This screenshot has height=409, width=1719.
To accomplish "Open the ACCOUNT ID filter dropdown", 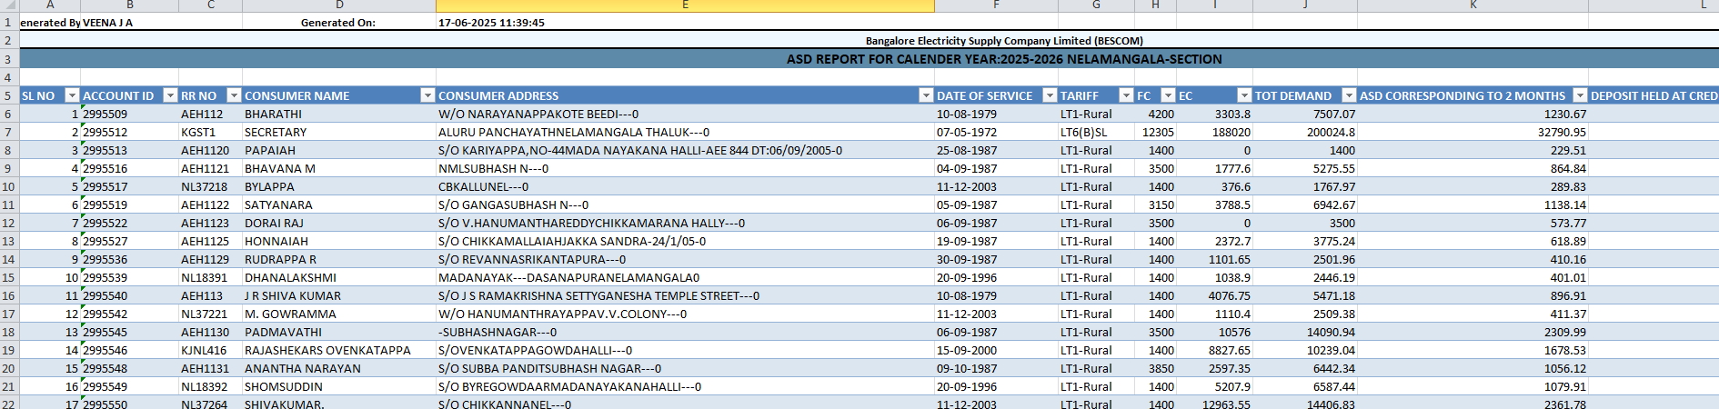I will coord(170,95).
